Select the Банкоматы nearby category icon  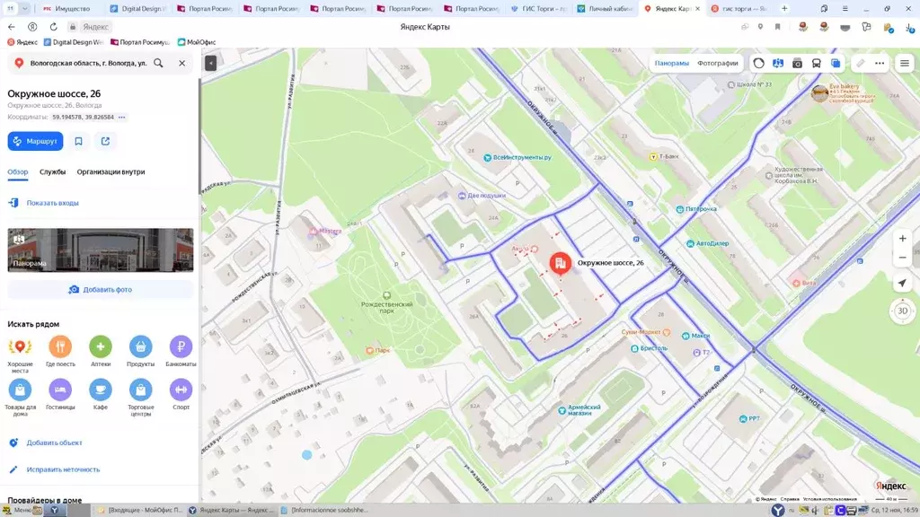[x=181, y=347]
